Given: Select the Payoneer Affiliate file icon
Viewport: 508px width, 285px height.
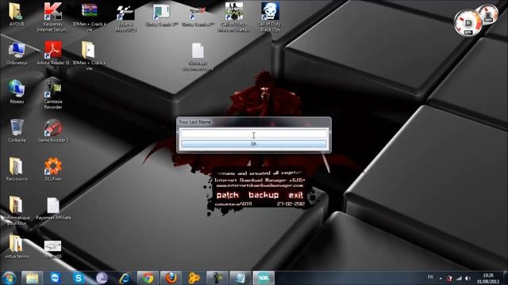Looking at the screenshot, I should 53,208.
